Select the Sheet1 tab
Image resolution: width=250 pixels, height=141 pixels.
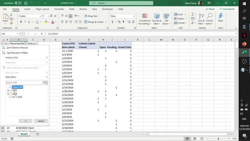[x=24, y=134]
